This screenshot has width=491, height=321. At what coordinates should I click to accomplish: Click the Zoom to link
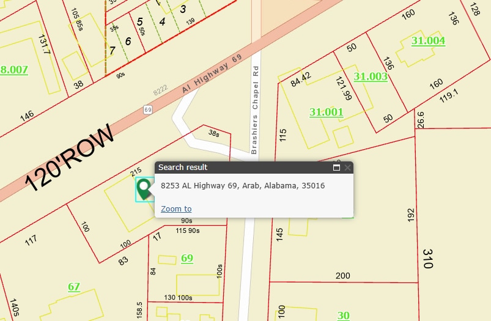[x=176, y=209]
